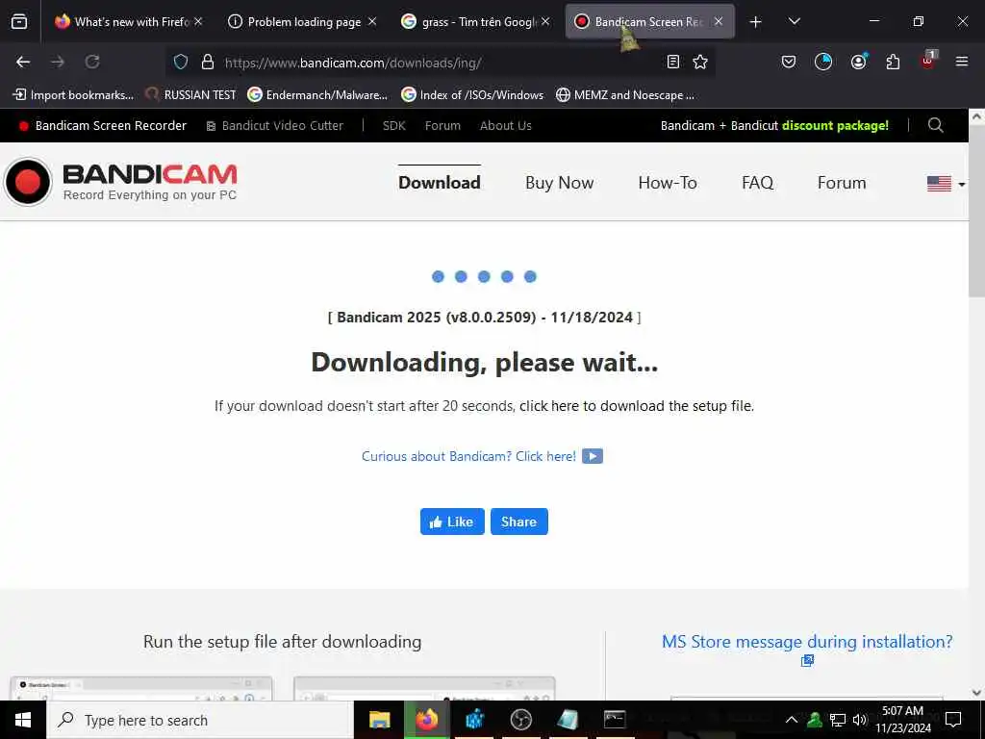985x739 pixels.
Task: Click the padlock site security icon
Action: (208, 62)
